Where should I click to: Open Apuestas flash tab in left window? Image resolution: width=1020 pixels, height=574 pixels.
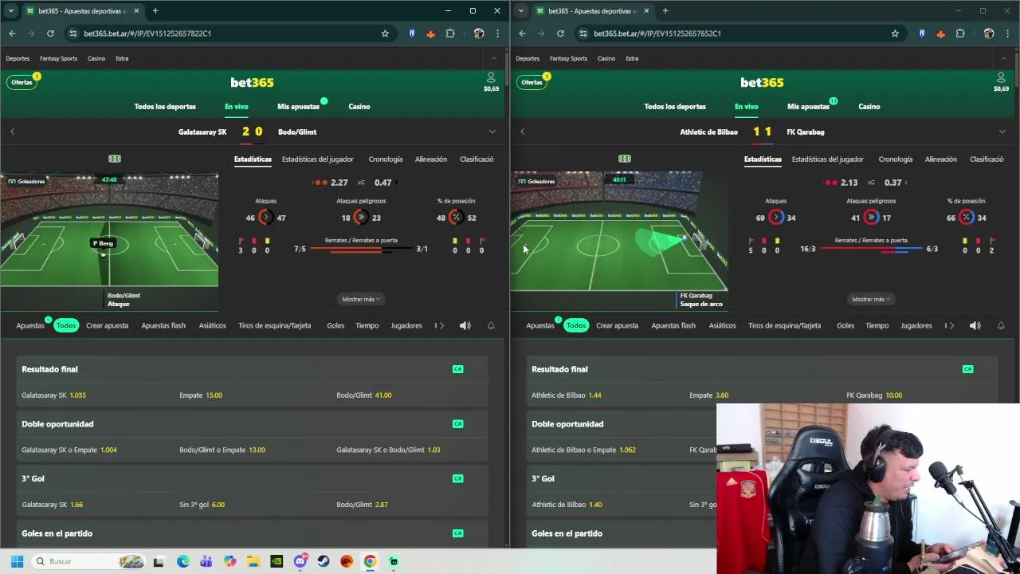[163, 325]
